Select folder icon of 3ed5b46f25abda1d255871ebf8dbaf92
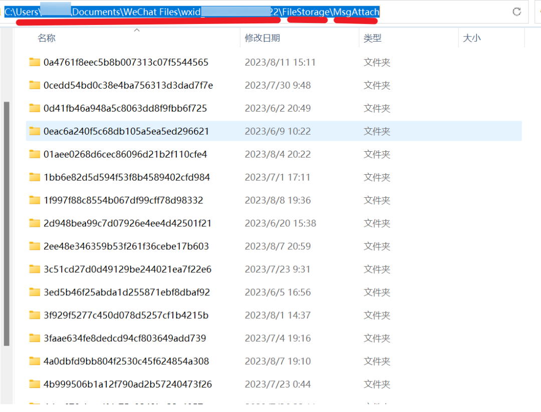Viewport: 541px width, 412px height. [35, 292]
